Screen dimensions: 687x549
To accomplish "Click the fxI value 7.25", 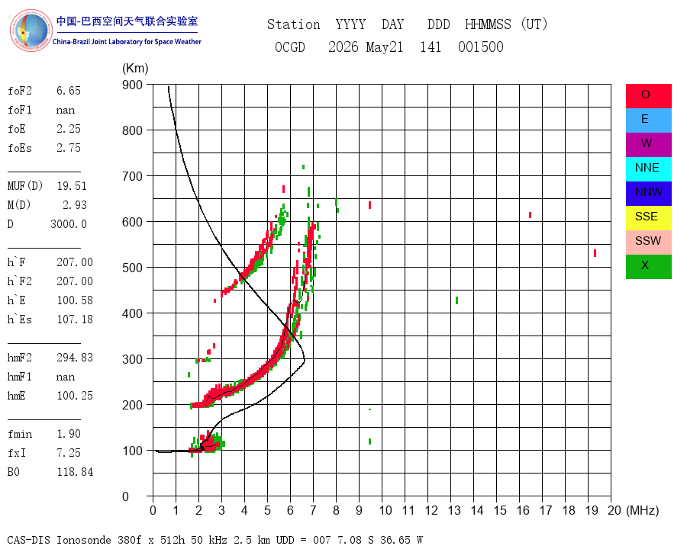I will click(x=69, y=453).
